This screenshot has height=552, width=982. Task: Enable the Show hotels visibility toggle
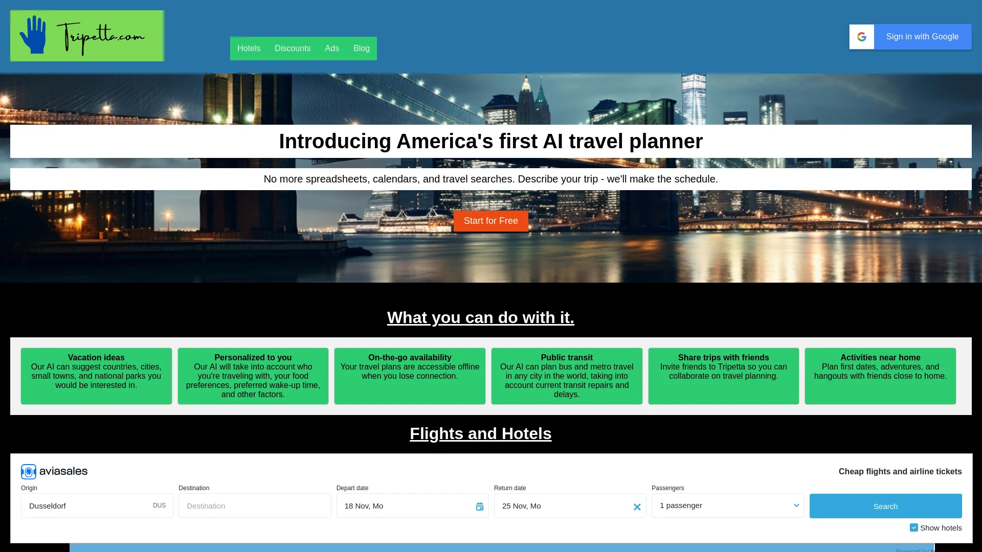[x=914, y=528]
